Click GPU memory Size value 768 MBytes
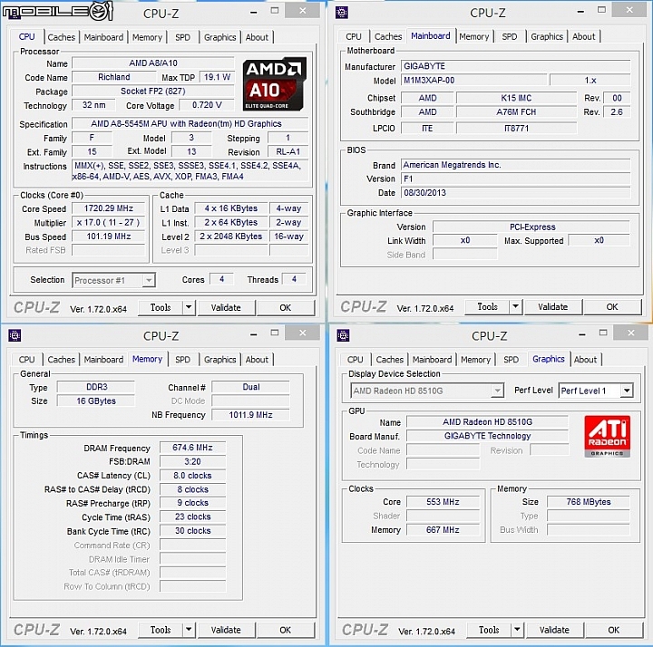653x647 pixels. (x=589, y=502)
